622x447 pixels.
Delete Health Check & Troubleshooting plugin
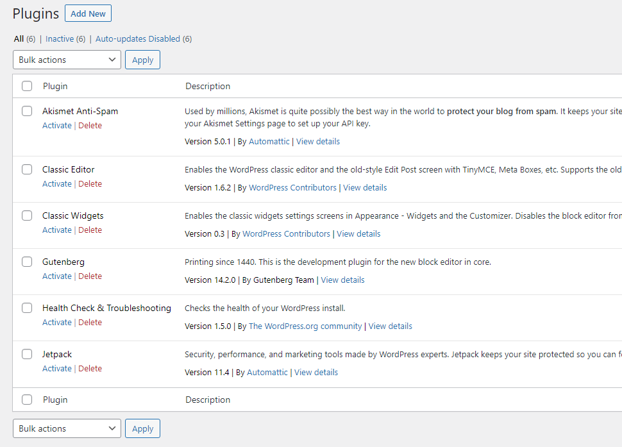point(90,322)
